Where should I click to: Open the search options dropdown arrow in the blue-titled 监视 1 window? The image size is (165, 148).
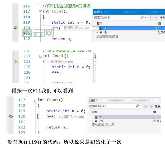(x=145, y=17)
